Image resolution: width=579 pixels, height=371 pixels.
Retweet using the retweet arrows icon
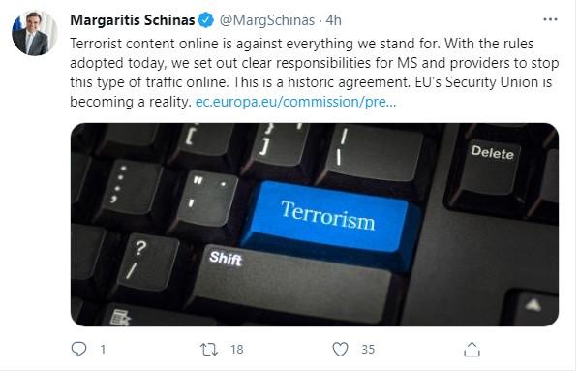[208, 349]
